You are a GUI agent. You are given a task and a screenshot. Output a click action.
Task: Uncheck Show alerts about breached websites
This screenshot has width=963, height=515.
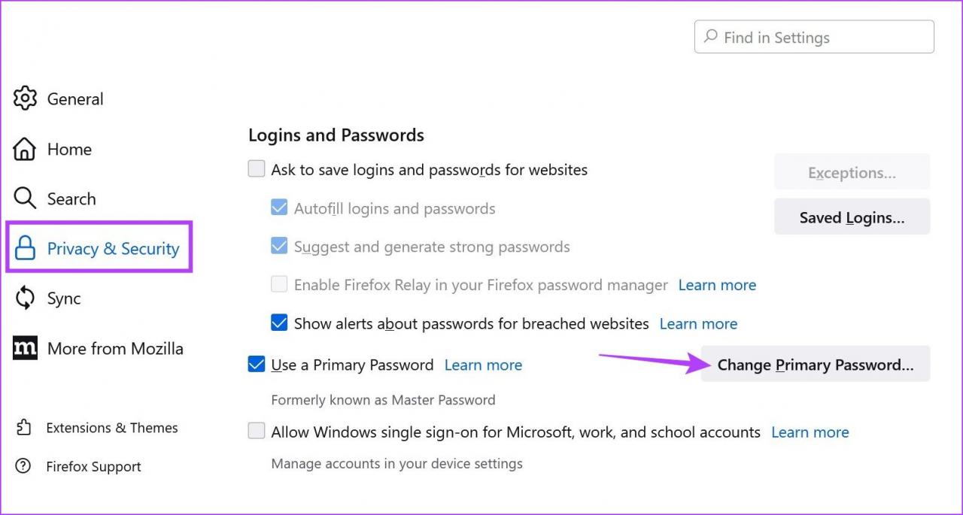point(279,323)
